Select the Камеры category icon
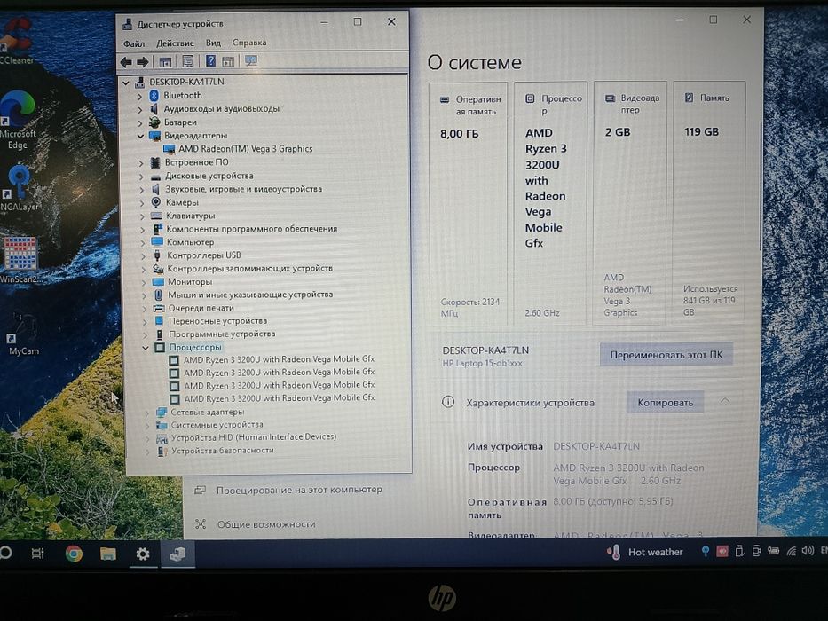The width and height of the screenshot is (828, 621). (x=156, y=202)
